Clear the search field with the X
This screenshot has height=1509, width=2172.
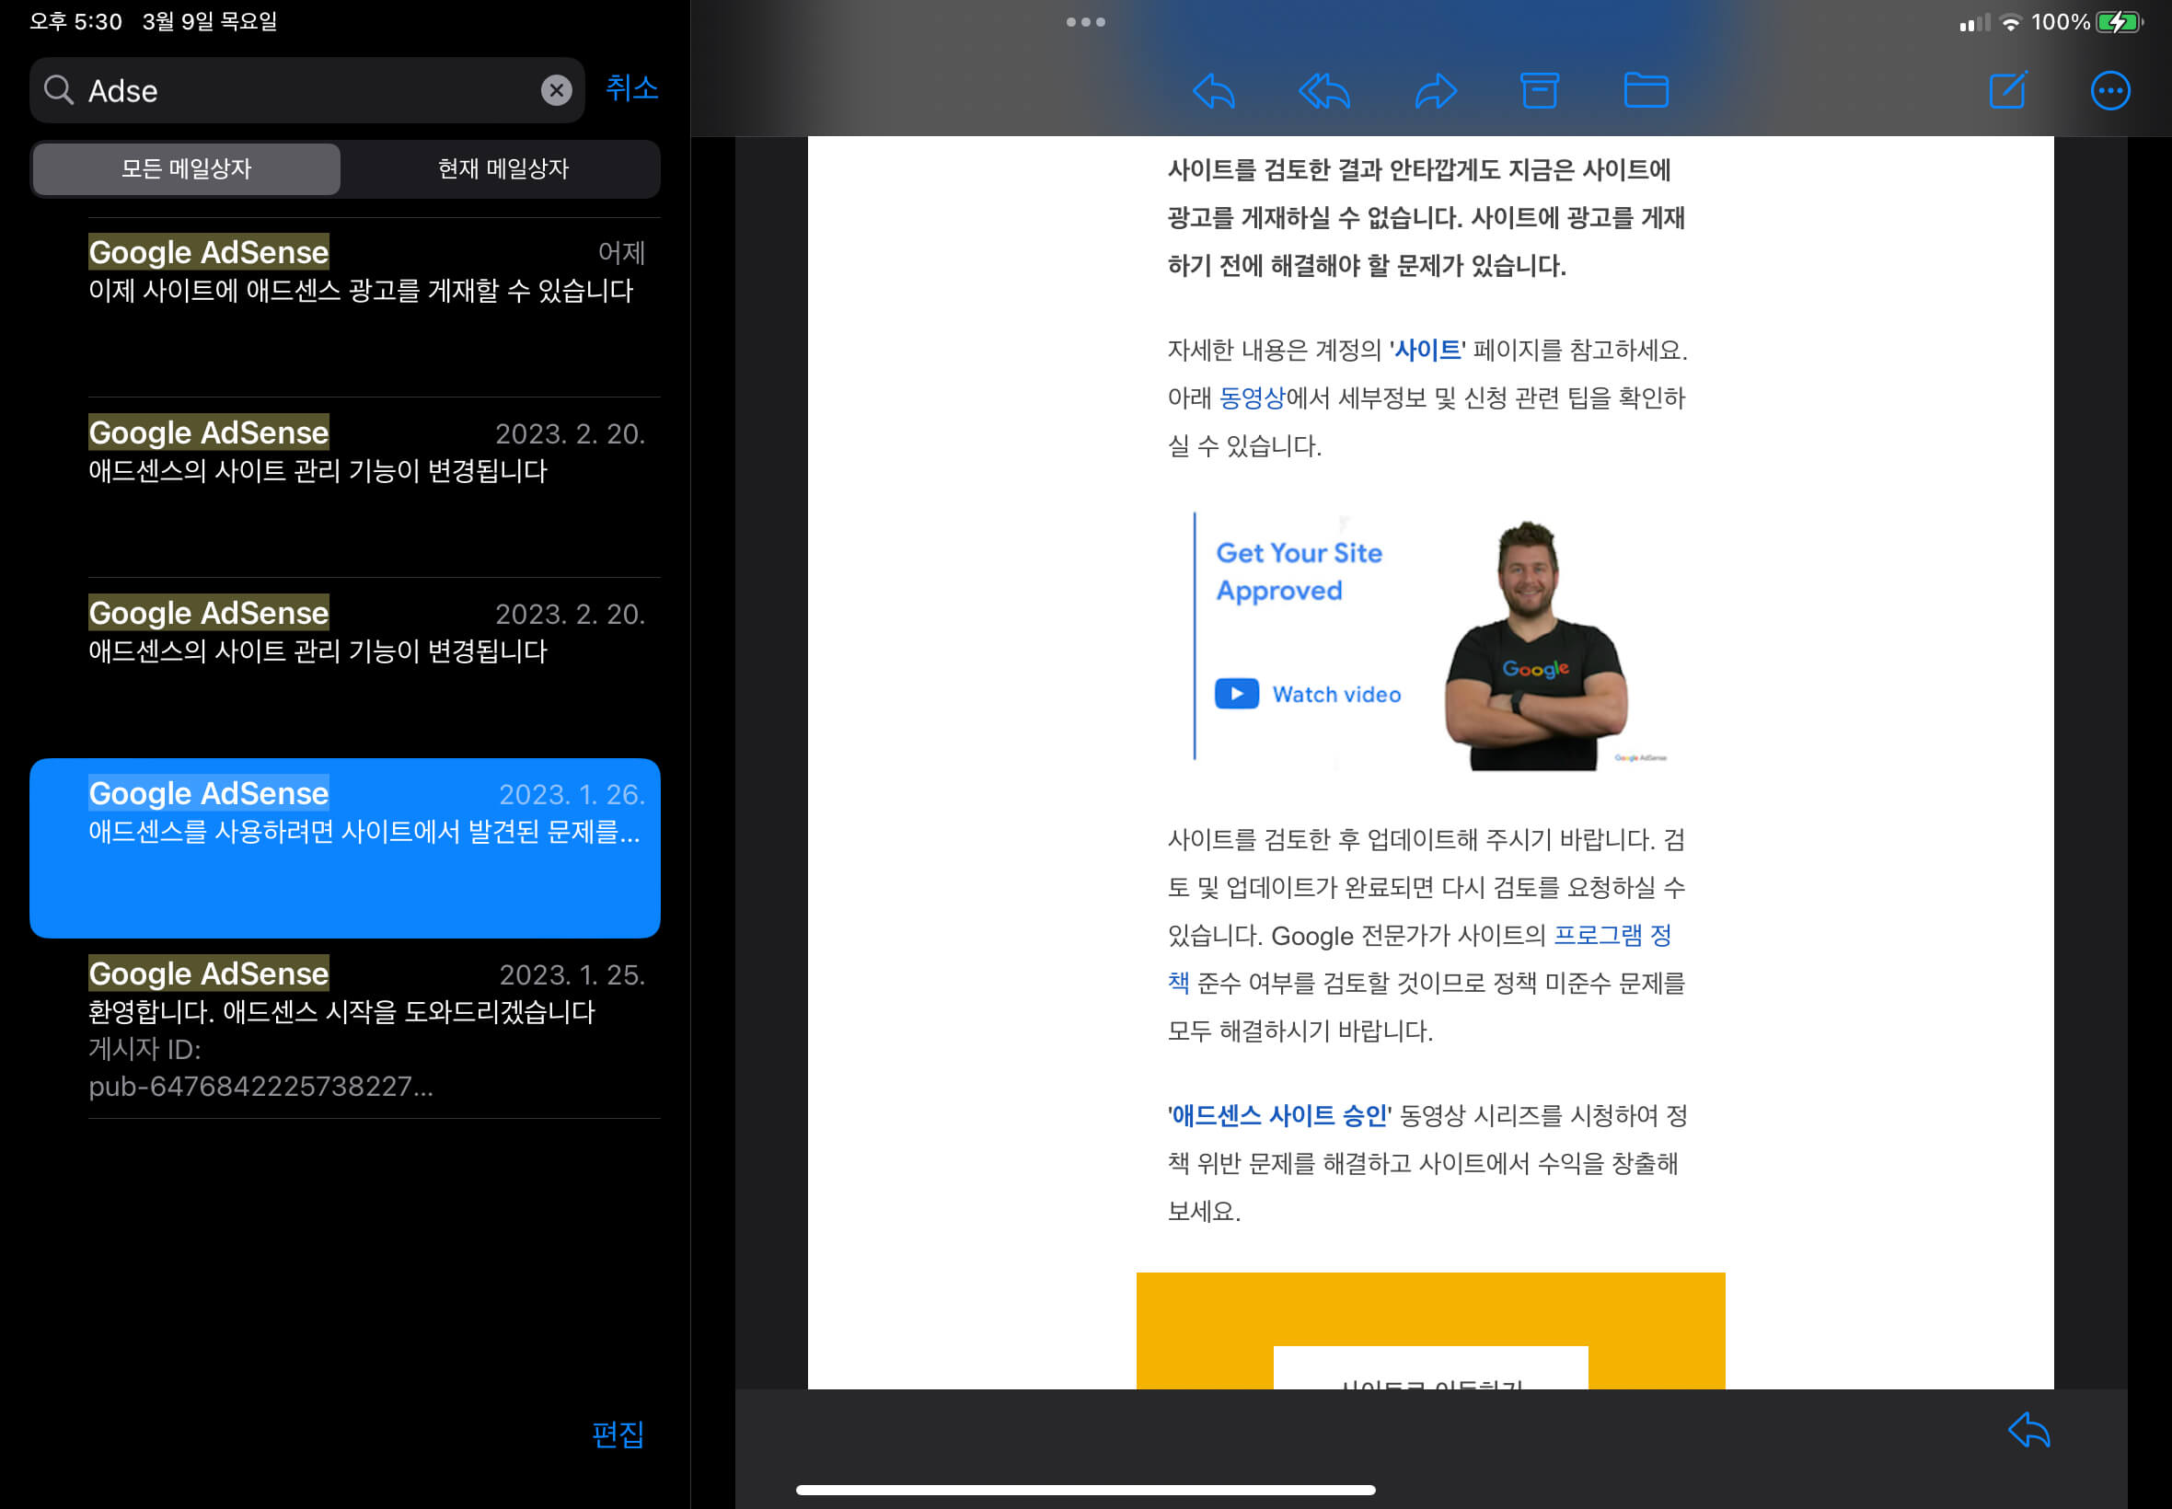tap(556, 90)
